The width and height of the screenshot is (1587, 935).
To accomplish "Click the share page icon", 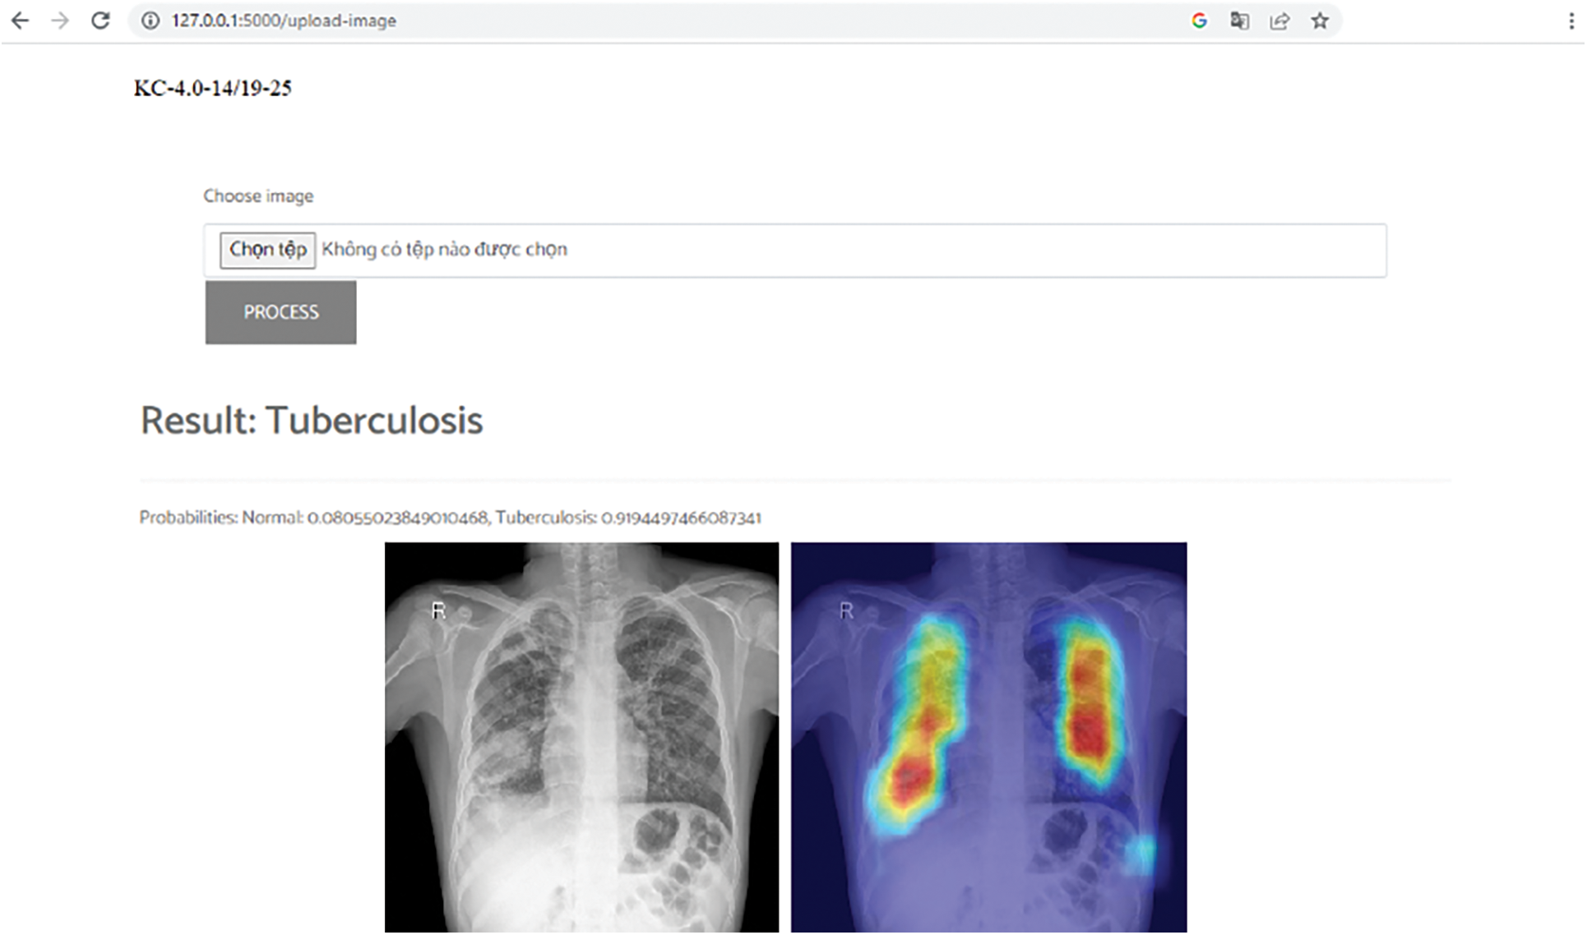I will pos(1279,21).
